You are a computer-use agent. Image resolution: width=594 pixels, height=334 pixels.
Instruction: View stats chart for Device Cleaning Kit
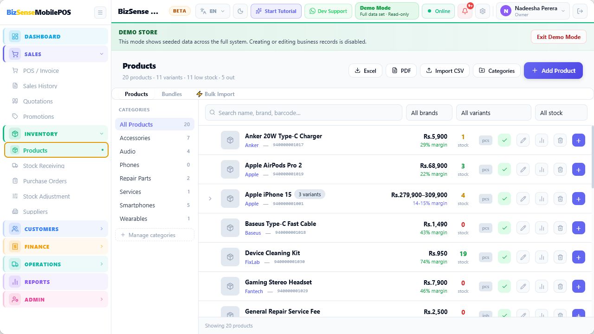click(x=542, y=257)
